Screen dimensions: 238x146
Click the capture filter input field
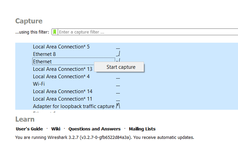146,32
